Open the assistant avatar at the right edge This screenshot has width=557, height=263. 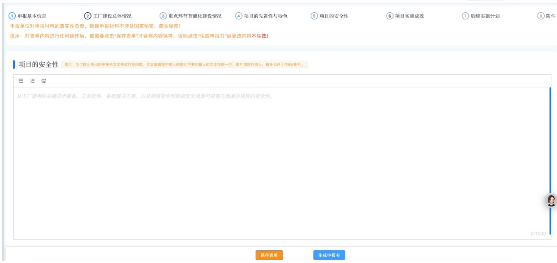pyautogui.click(x=551, y=201)
